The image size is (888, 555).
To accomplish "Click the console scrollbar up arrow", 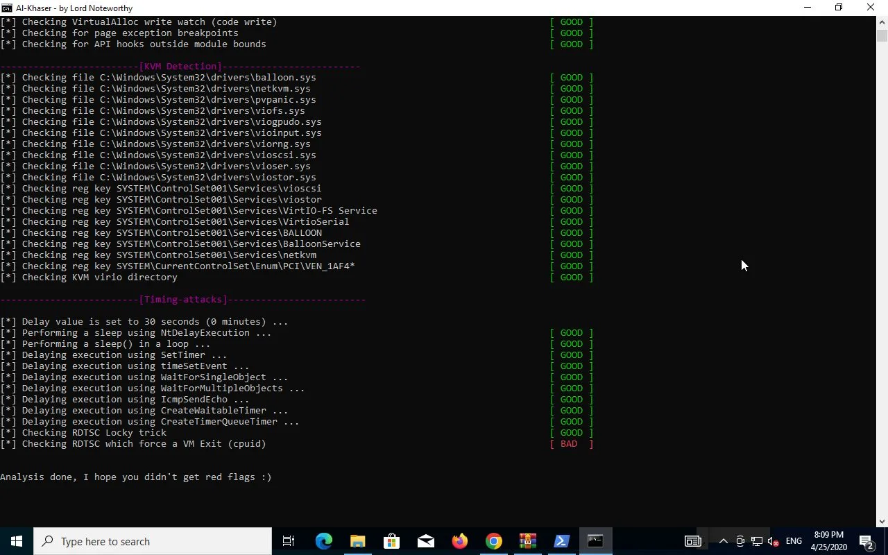I will coord(882,22).
